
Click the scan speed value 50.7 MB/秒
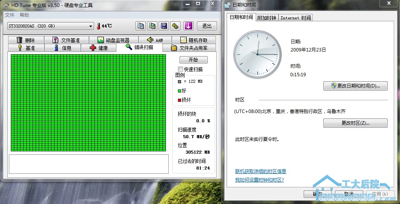197,137
